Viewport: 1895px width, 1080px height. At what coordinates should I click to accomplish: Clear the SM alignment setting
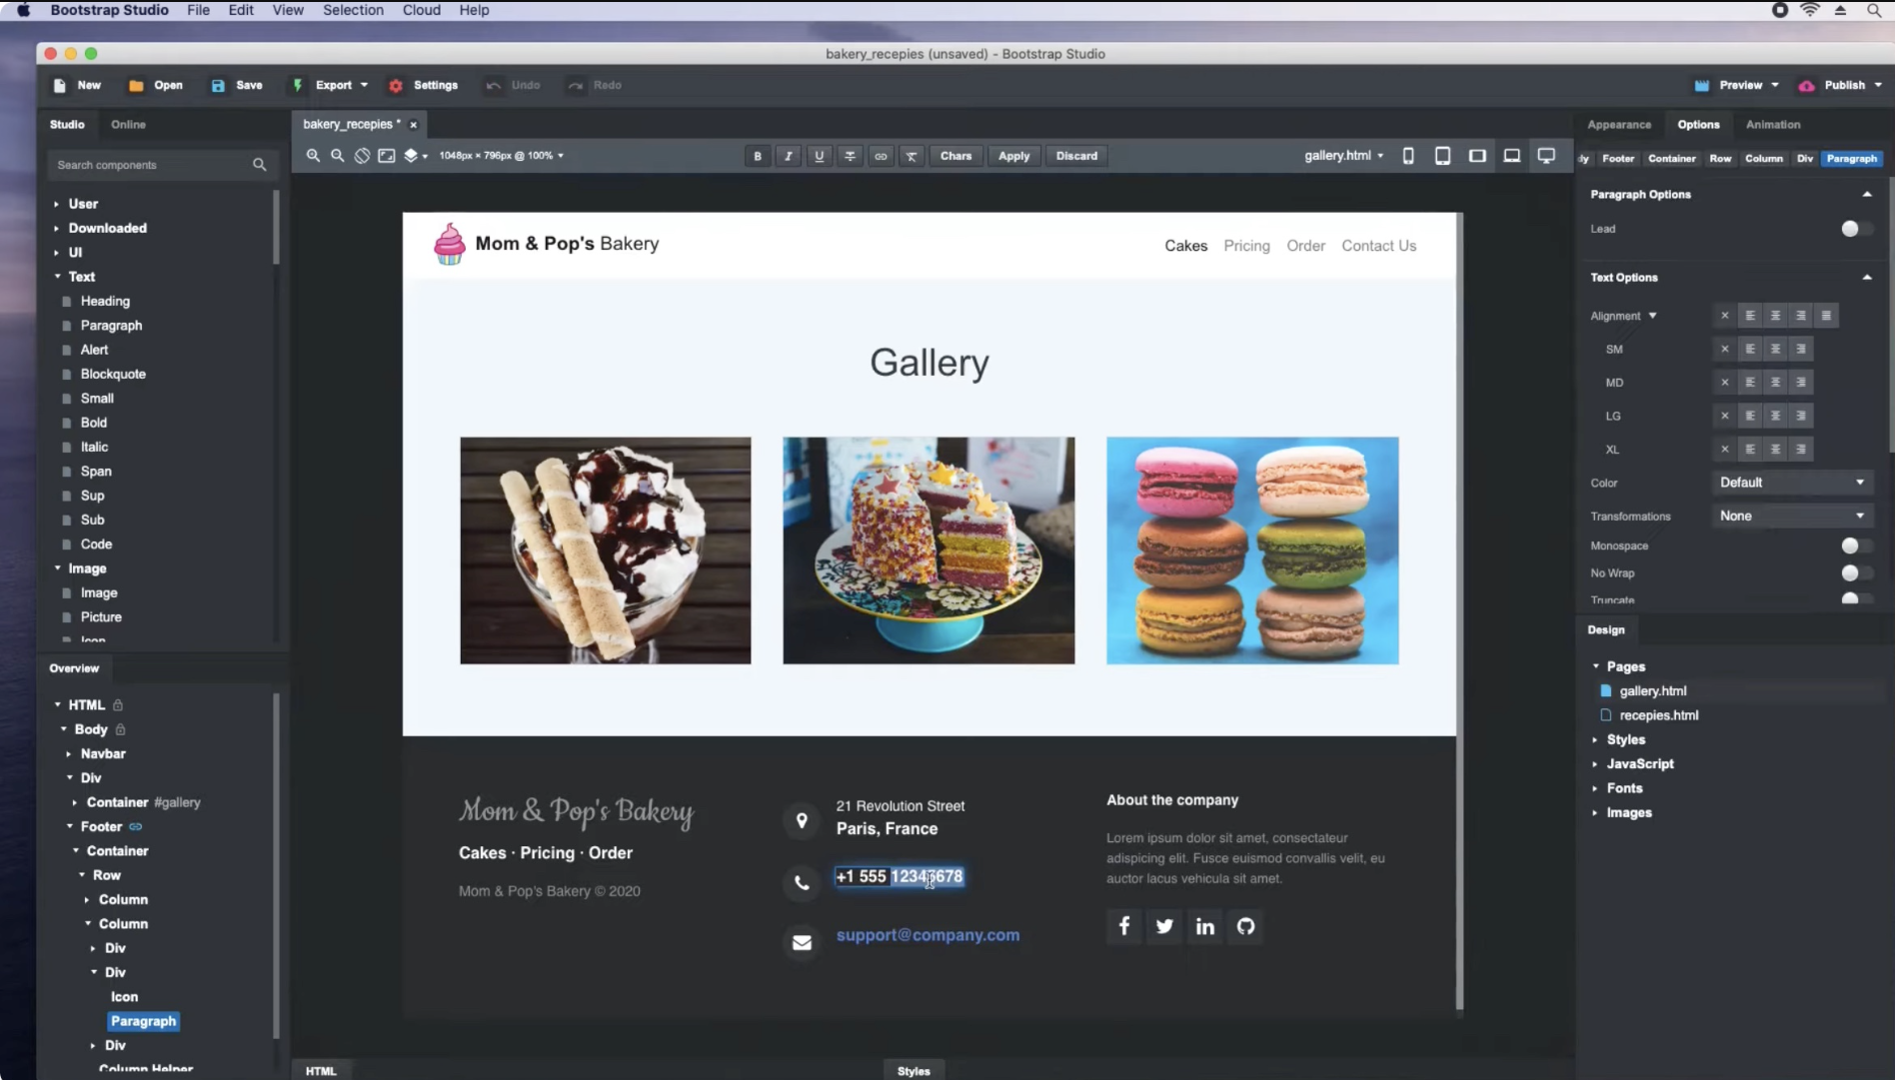pos(1724,350)
